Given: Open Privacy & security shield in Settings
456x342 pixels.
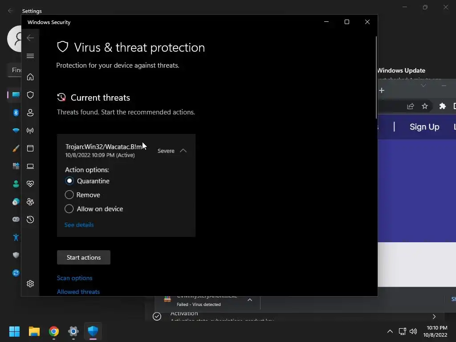Looking at the screenshot, I should (x=16, y=255).
